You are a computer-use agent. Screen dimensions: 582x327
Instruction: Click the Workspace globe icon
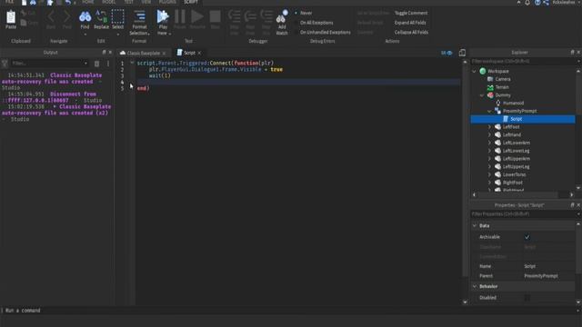(483, 71)
